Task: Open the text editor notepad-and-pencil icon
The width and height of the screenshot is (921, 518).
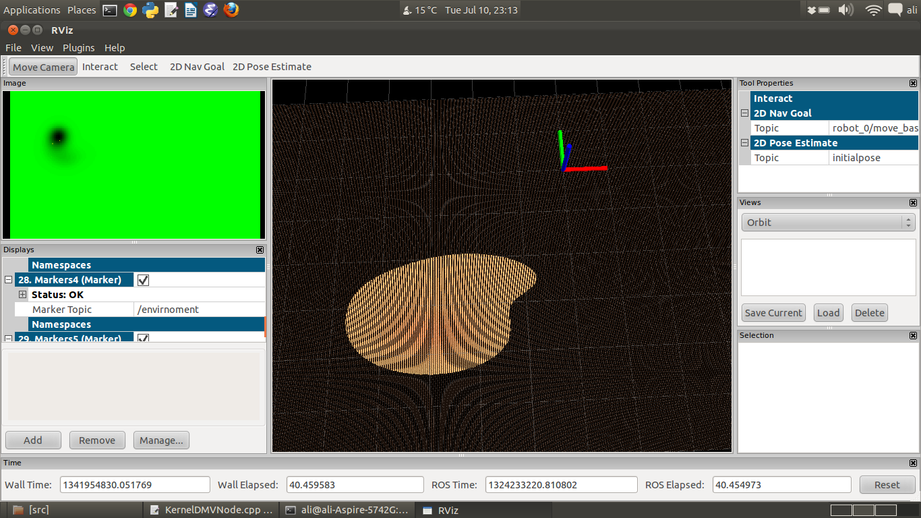Action: pos(171,10)
